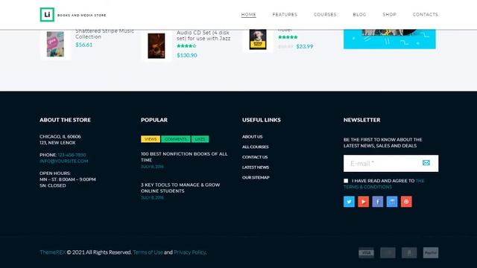477x268 pixels.
Task: Open the YouTube social icon
Action: pyautogui.click(x=363, y=202)
